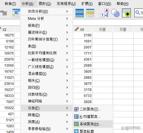The height and width of the screenshot is (133, 143).
Task: Click the go-to-variable grid icon
Action: [x=16, y=13]
